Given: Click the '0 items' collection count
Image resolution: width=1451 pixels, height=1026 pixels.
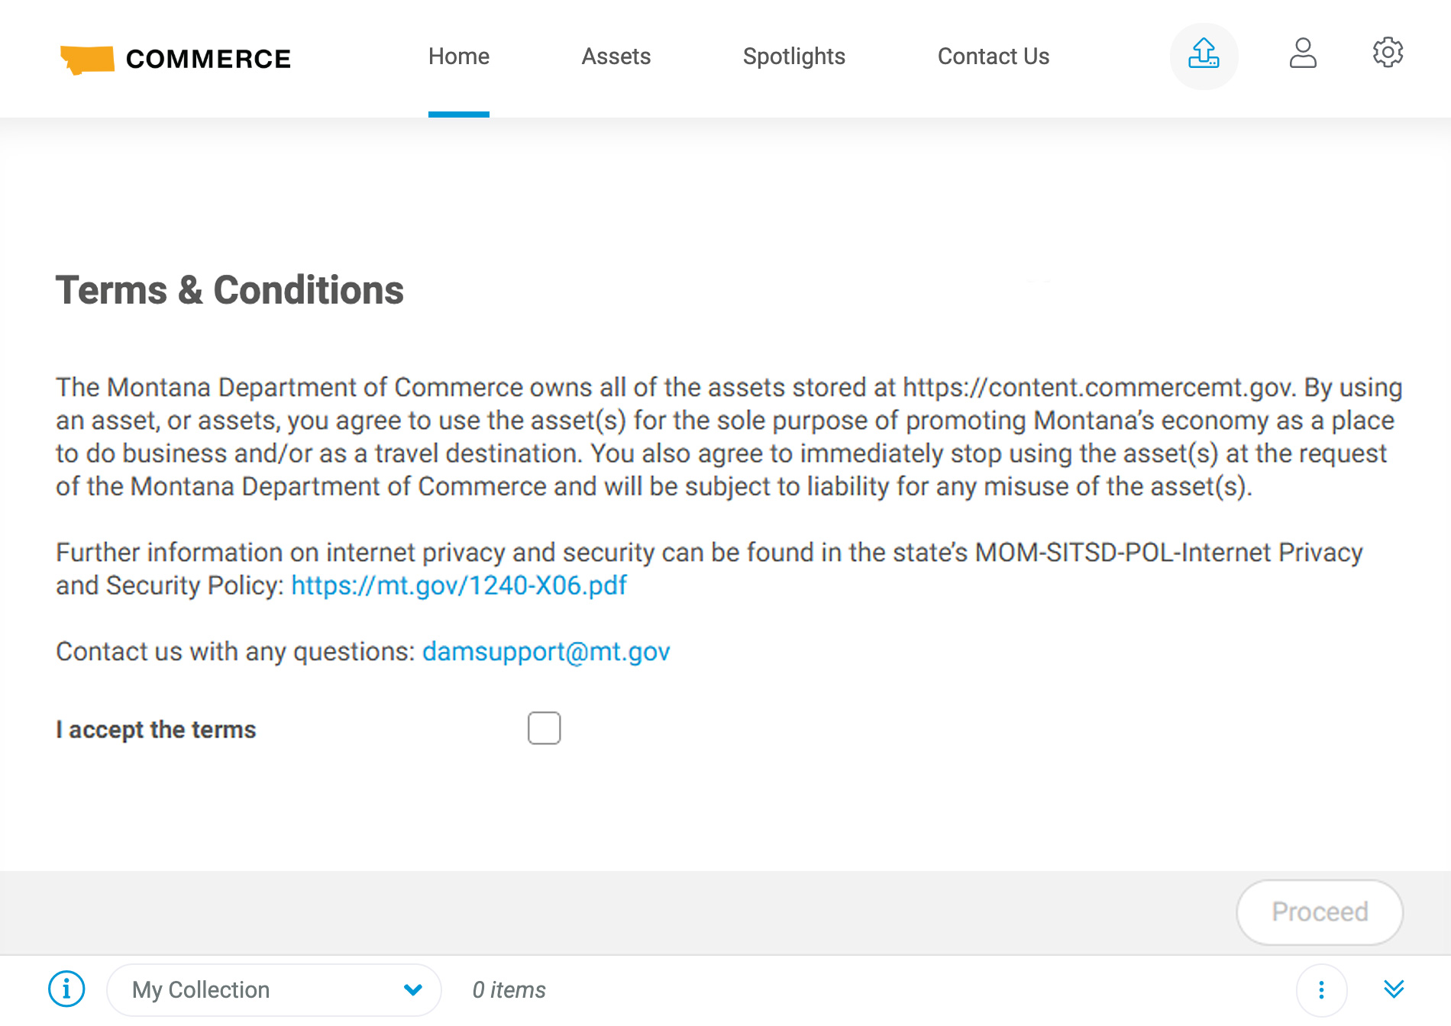Looking at the screenshot, I should (509, 990).
